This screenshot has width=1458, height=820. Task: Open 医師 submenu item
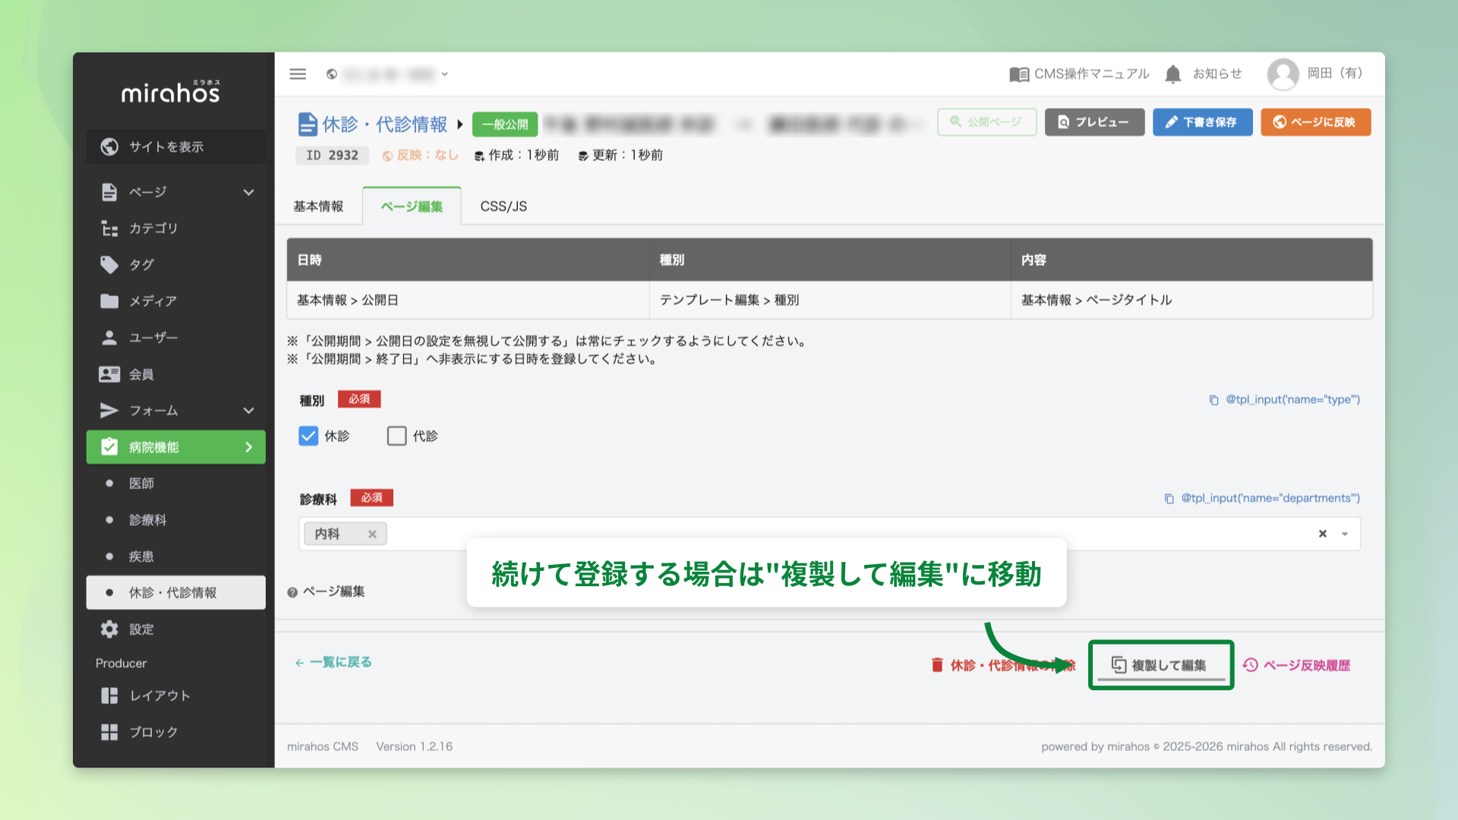click(x=176, y=484)
